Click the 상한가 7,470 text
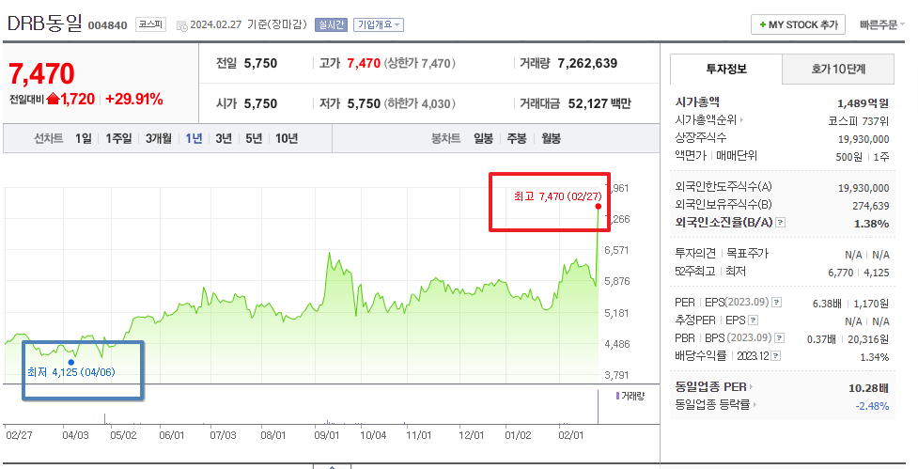 coord(420,63)
